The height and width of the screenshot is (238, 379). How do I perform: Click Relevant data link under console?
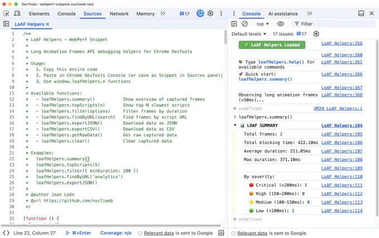point(252,233)
